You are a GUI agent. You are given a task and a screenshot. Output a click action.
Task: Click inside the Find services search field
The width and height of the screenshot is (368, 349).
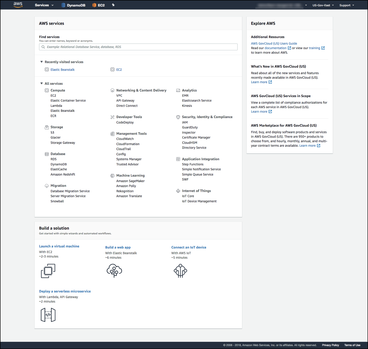[138, 47]
